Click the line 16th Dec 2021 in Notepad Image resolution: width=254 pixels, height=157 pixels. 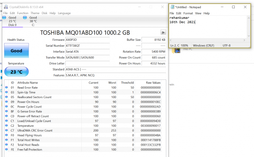click(182, 22)
